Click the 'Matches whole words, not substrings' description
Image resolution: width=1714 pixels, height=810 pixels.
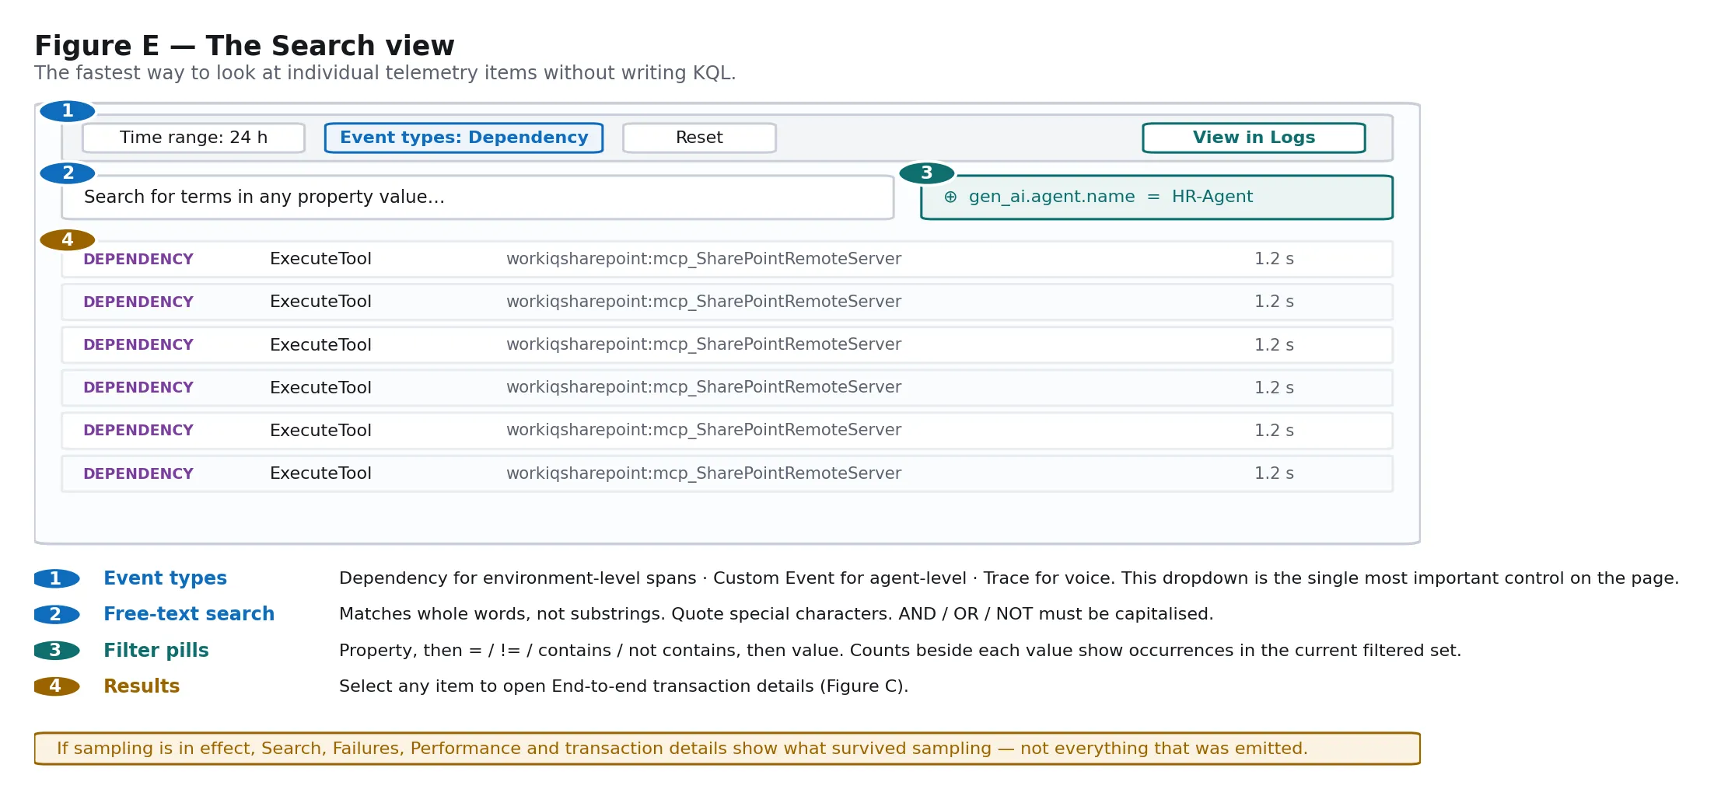(x=776, y=614)
